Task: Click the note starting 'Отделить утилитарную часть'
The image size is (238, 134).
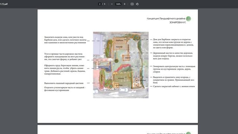Action: click(x=65, y=89)
